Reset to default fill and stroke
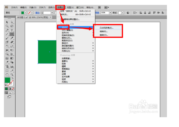 (x=6, y=85)
